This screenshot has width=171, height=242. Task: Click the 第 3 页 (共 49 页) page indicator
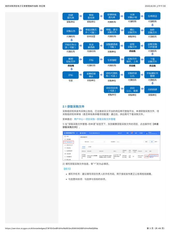pyautogui.click(x=156, y=228)
